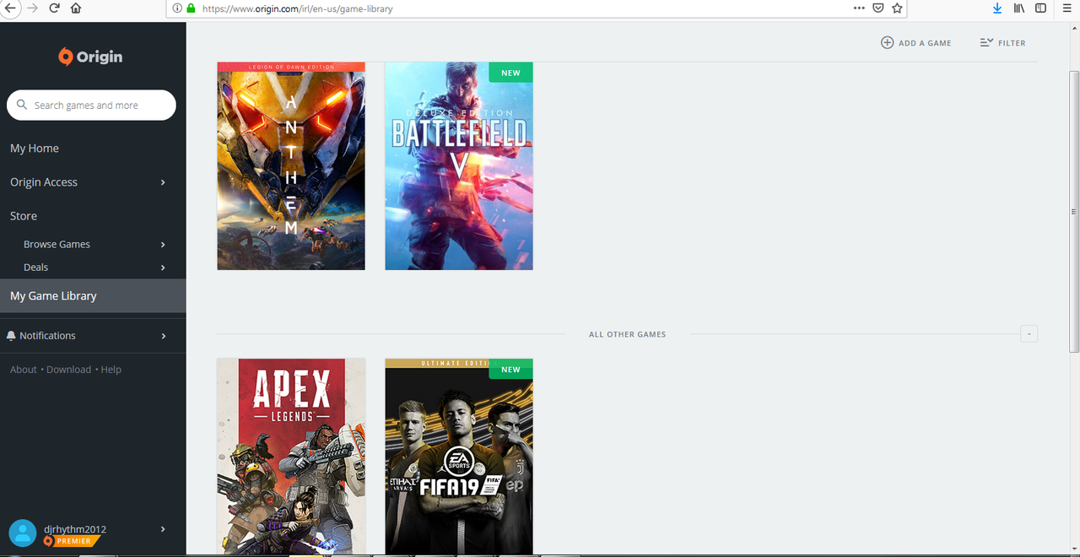
Task: Click the search magnifier icon
Action: 22,105
